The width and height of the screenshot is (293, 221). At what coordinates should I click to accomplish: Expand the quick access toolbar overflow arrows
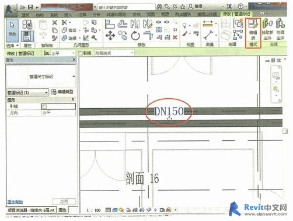point(37,8)
